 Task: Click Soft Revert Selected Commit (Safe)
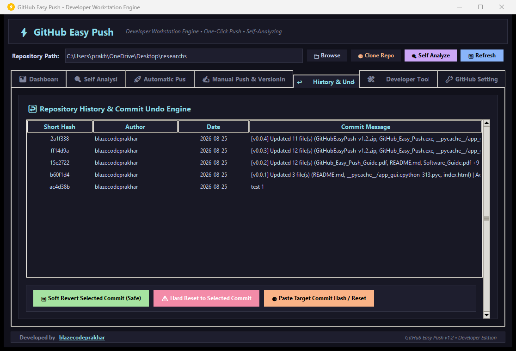point(91,298)
